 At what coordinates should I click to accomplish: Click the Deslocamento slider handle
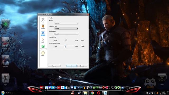pyautogui.click(x=66, y=40)
